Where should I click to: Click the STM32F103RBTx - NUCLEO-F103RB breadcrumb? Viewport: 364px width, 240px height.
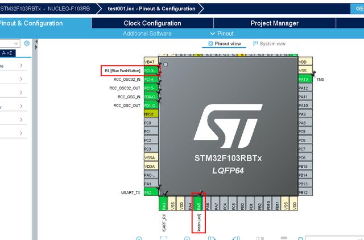45,9
